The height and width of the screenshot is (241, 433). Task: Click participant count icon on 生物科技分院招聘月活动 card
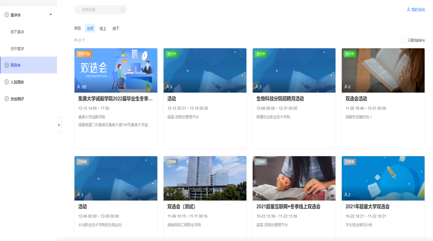(x=257, y=86)
